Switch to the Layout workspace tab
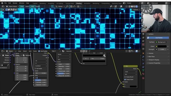Viewport: 171px width, 96px height. point(35,3)
